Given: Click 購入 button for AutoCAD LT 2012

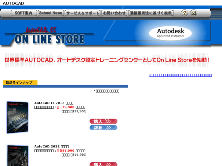Looking at the screenshot, I should [x=104, y=121].
